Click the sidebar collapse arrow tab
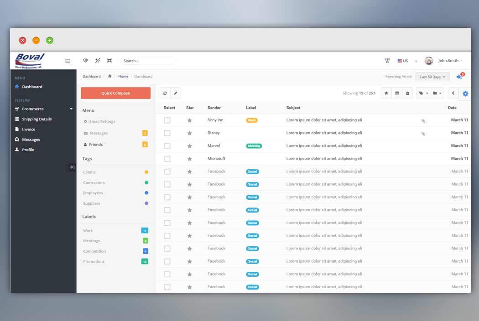The image size is (479, 321). [72, 167]
